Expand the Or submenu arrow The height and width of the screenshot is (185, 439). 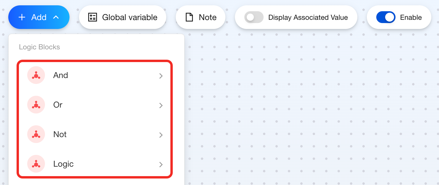(161, 106)
